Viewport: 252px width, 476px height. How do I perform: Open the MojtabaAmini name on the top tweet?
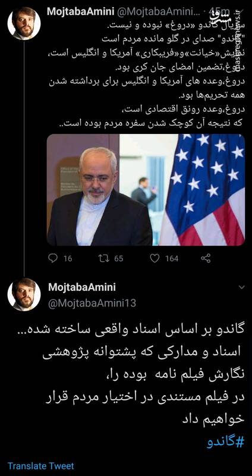click(80, 12)
